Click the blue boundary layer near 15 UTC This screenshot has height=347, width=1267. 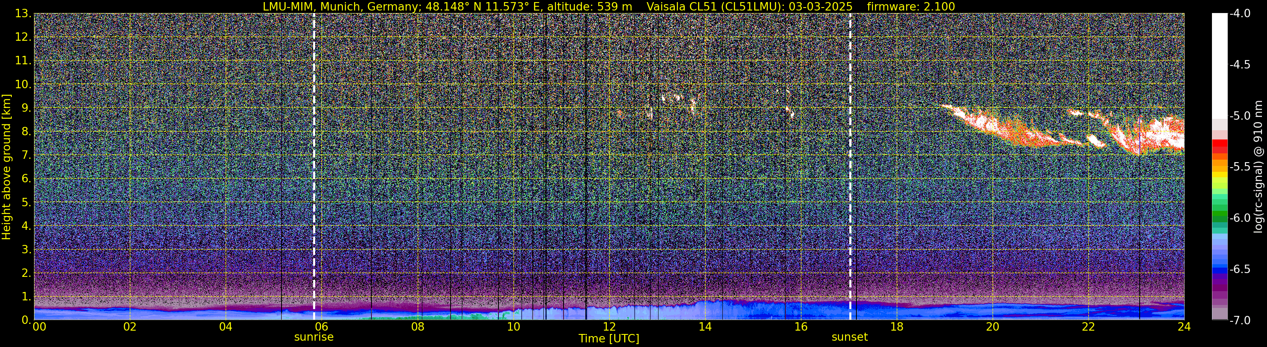tap(753, 310)
